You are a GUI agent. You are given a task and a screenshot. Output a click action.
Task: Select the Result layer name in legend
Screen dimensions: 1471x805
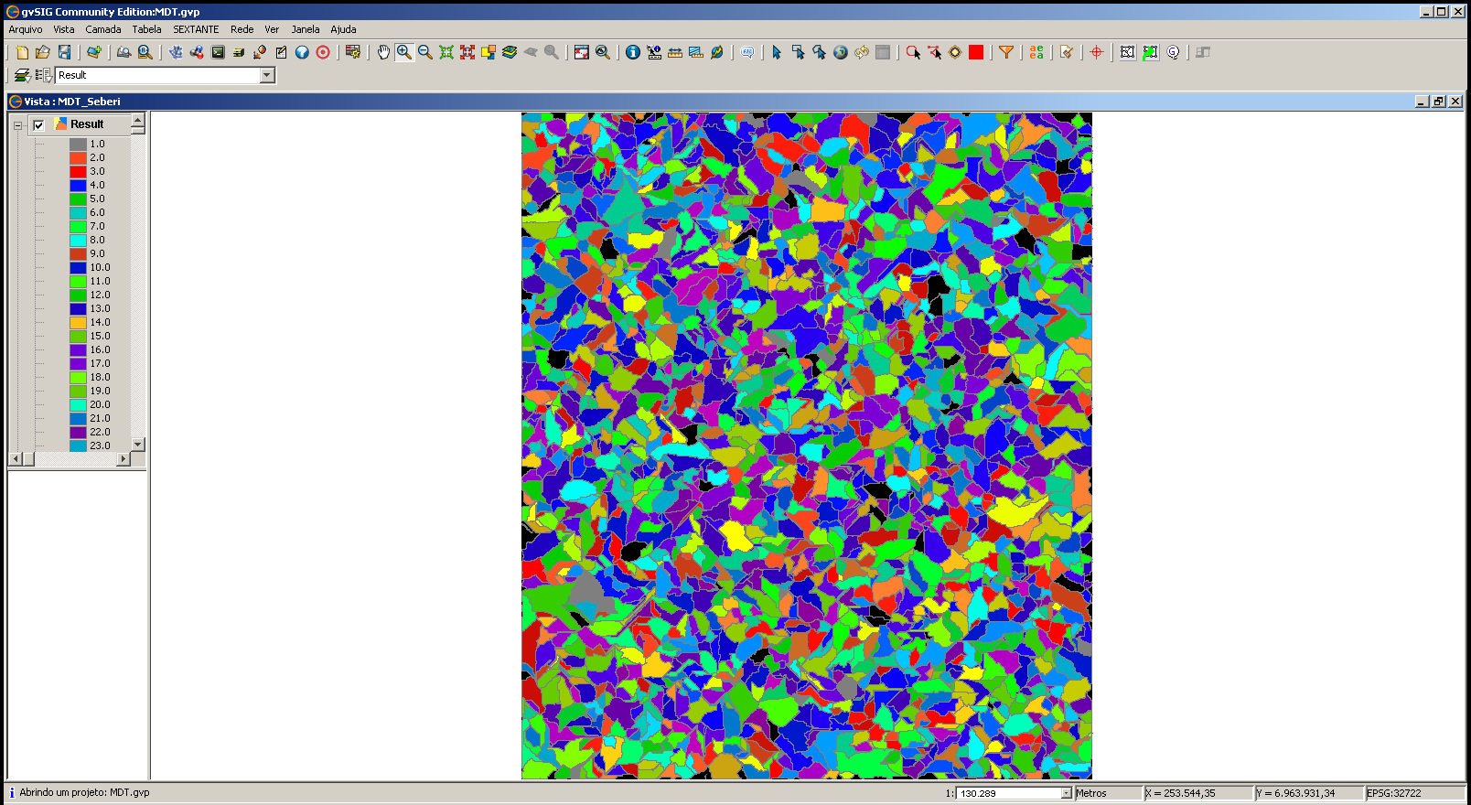(x=87, y=124)
